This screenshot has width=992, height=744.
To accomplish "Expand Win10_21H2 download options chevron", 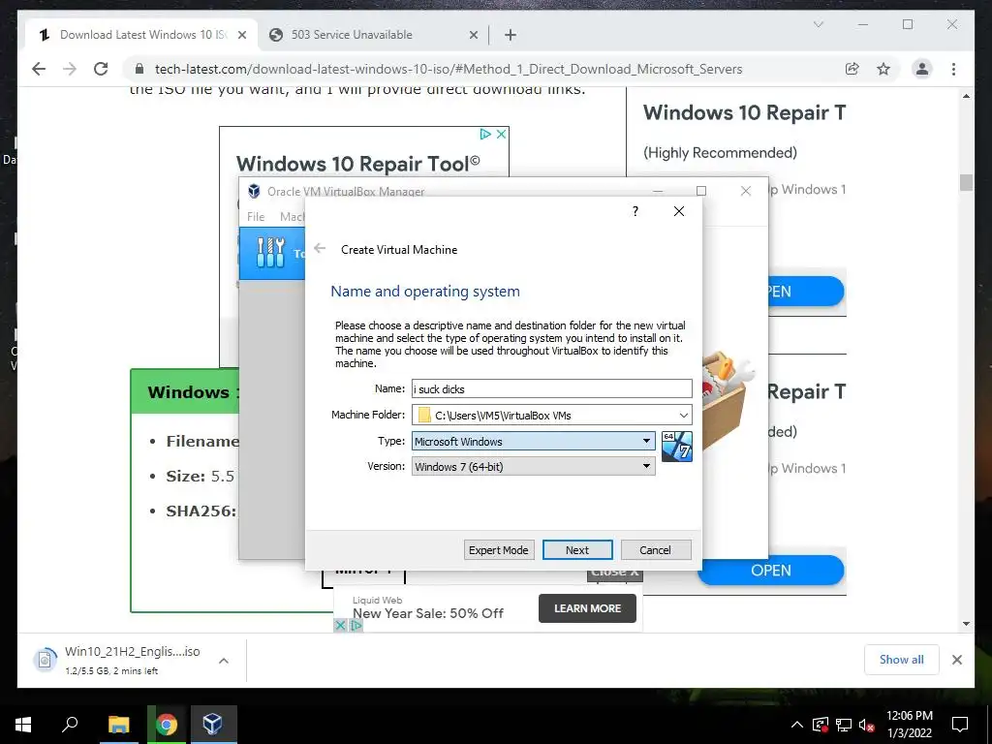I will pos(224,661).
